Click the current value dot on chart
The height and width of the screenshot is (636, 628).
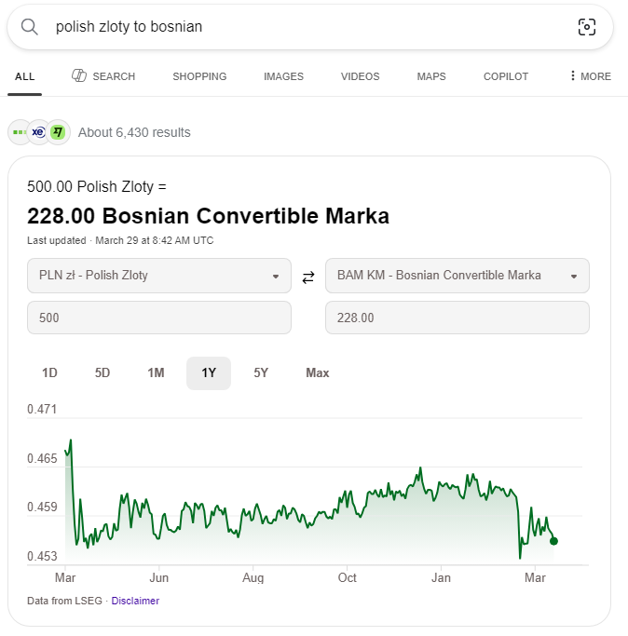click(x=553, y=541)
